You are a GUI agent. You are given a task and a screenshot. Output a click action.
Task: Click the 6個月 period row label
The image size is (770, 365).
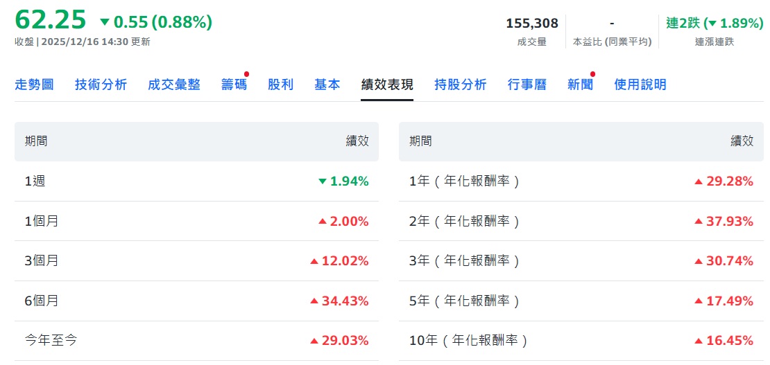pos(42,301)
